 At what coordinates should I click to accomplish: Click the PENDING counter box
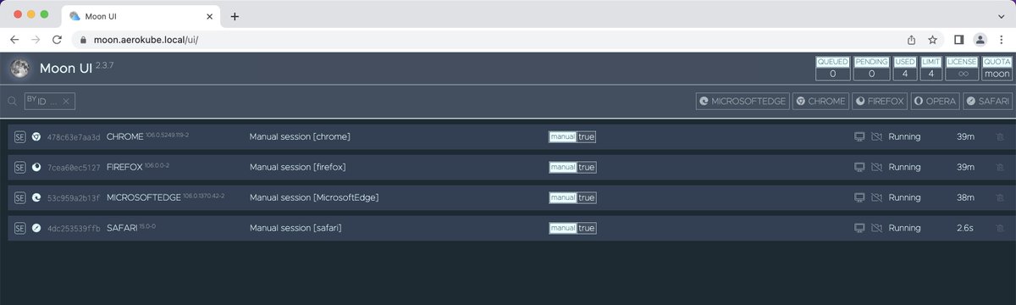coord(871,69)
